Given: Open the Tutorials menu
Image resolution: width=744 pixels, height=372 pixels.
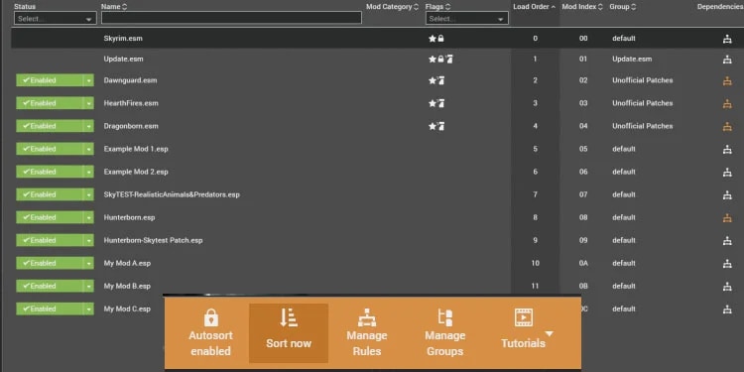Looking at the screenshot, I should (526, 332).
